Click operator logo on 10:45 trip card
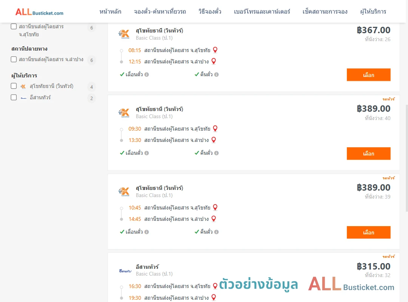 click(x=124, y=191)
